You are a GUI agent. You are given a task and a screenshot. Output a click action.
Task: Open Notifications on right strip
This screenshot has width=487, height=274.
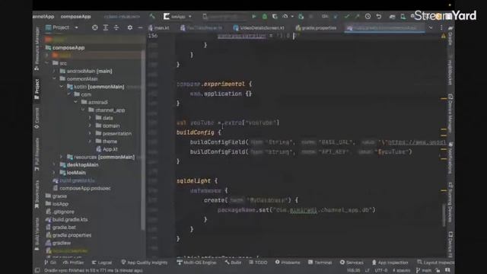450,158
